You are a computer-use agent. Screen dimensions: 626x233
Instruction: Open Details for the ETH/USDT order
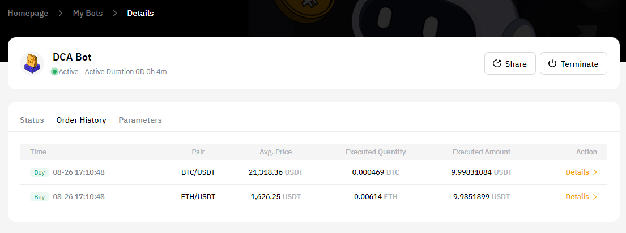[581, 197]
